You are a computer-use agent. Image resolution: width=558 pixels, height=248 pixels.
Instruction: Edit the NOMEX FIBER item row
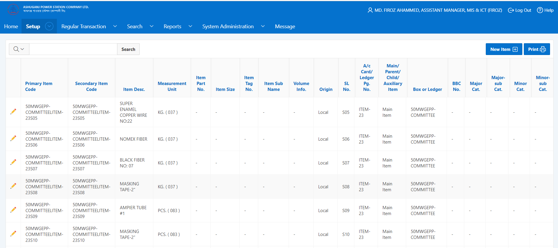click(13, 139)
